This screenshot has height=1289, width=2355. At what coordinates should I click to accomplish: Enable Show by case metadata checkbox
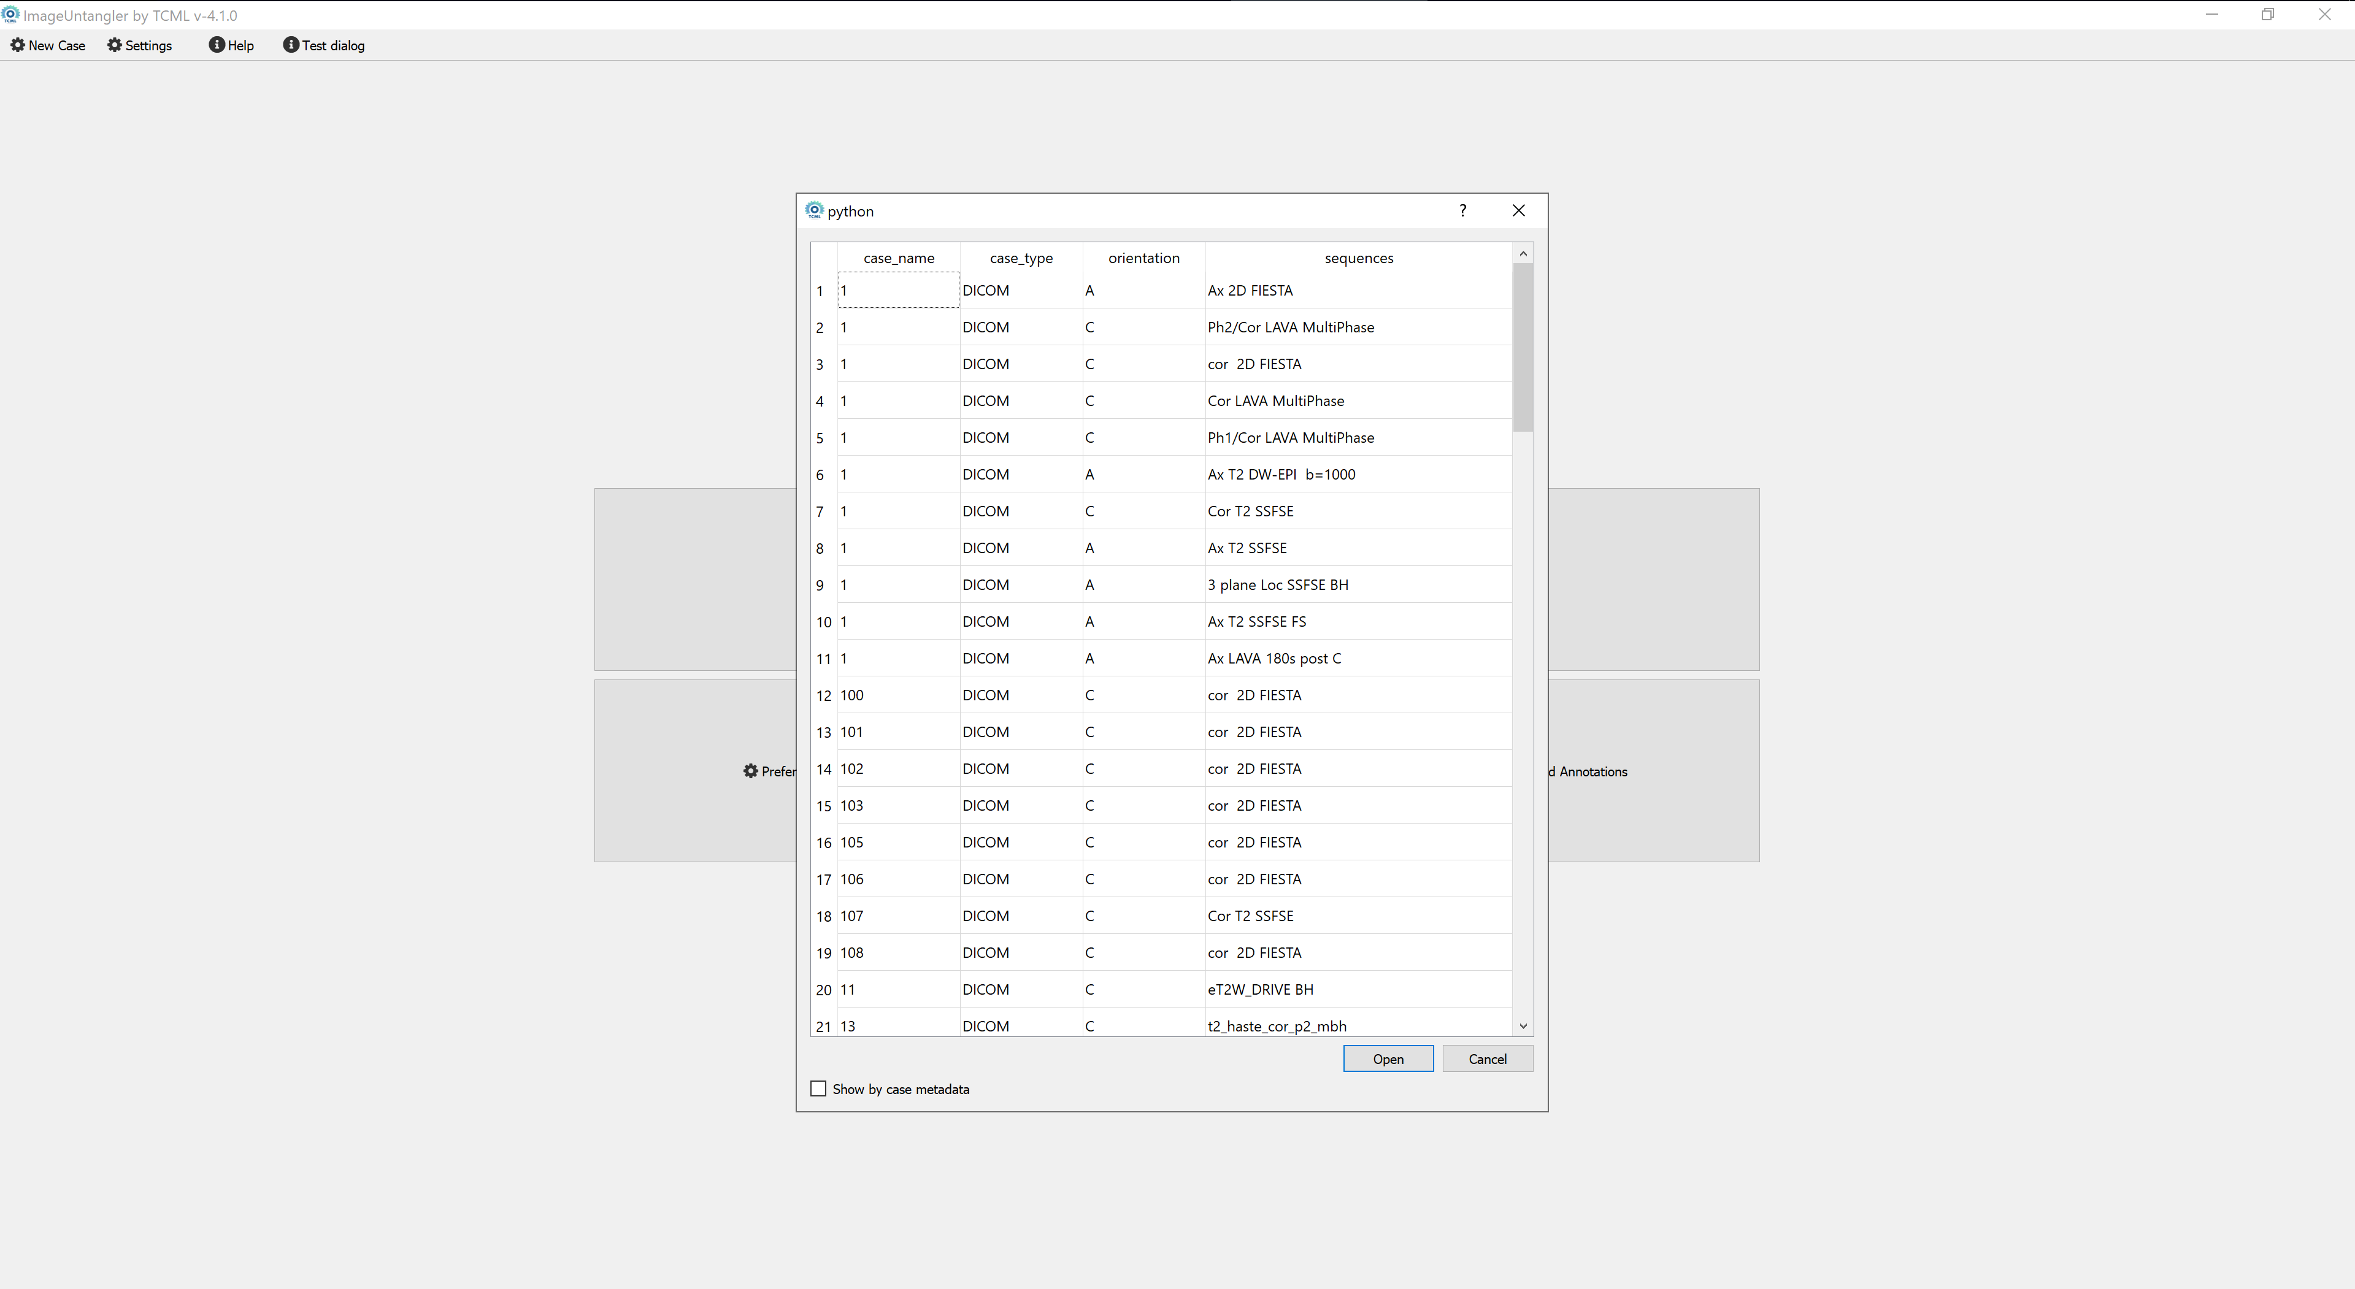[x=818, y=1089]
